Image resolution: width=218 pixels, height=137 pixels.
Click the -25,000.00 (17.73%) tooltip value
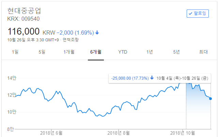pyautogui.click(x=130, y=78)
